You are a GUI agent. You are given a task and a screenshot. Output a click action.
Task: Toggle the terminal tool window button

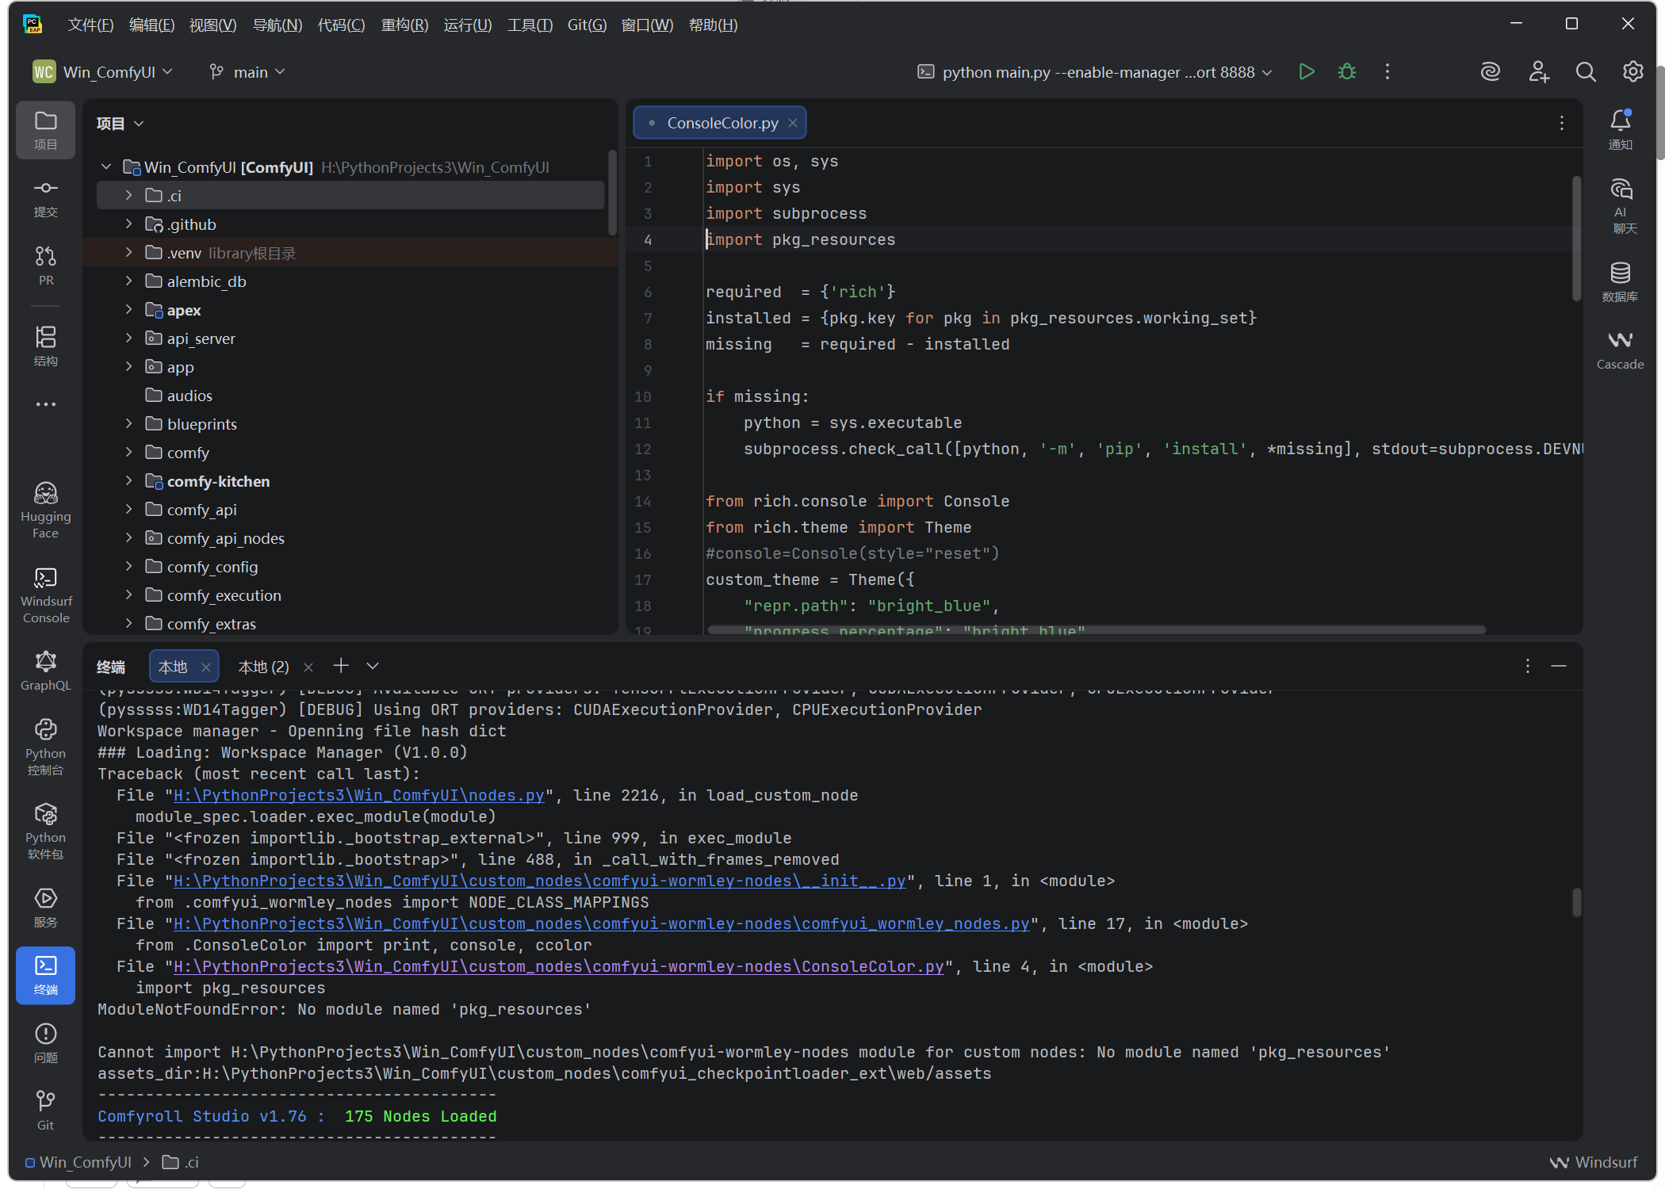[x=45, y=975]
